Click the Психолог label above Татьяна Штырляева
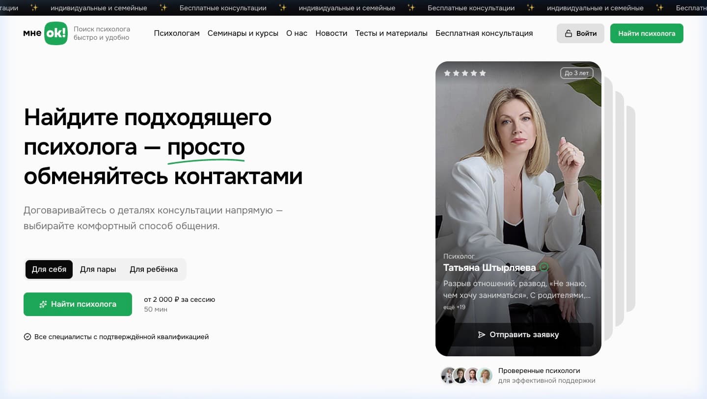This screenshot has width=707, height=399. pyautogui.click(x=459, y=256)
